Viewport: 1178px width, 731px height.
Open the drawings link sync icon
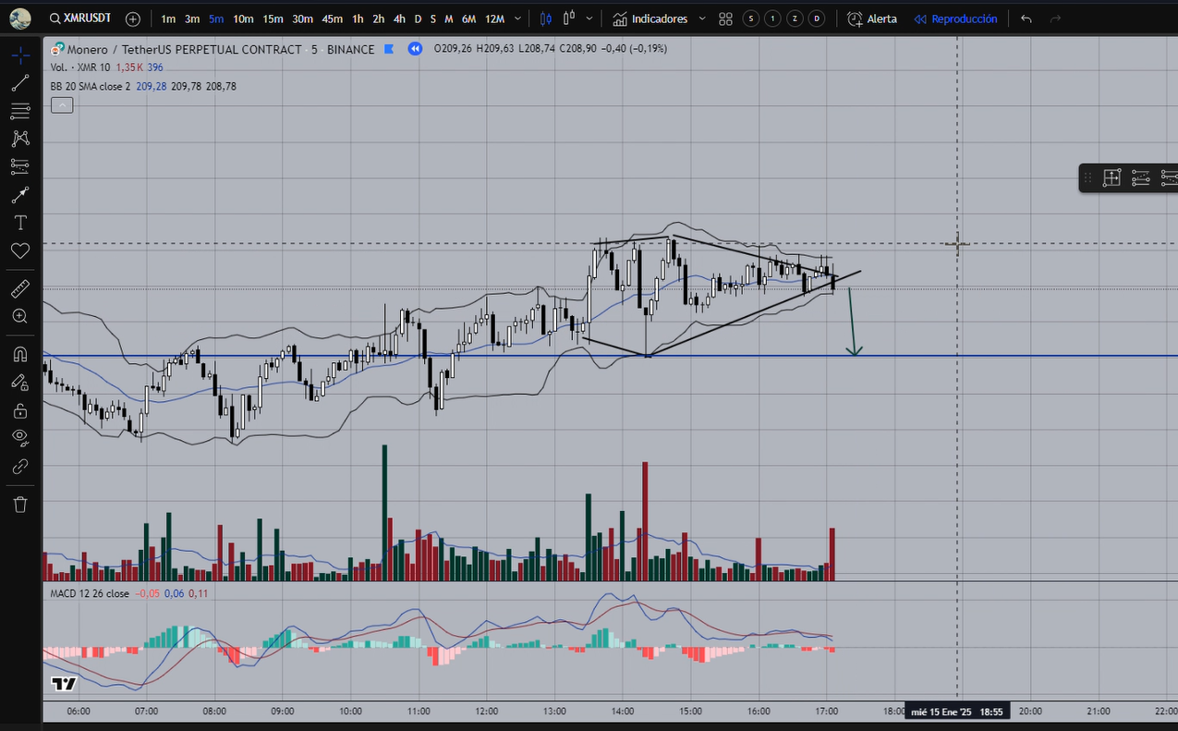tap(20, 466)
